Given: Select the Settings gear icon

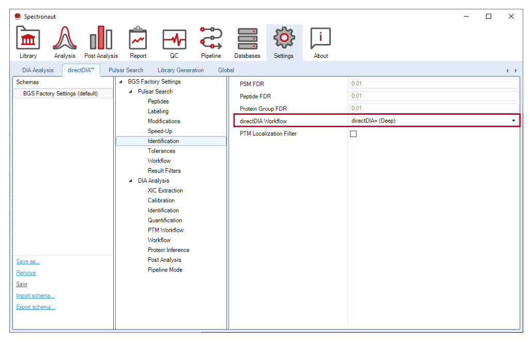Looking at the screenshot, I should click(x=284, y=38).
